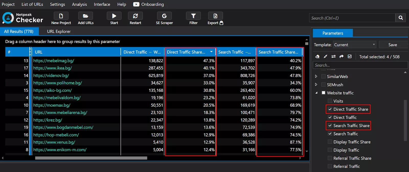This screenshot has width=409, height=172.
Task: Click the Save template button
Action: (x=393, y=45)
